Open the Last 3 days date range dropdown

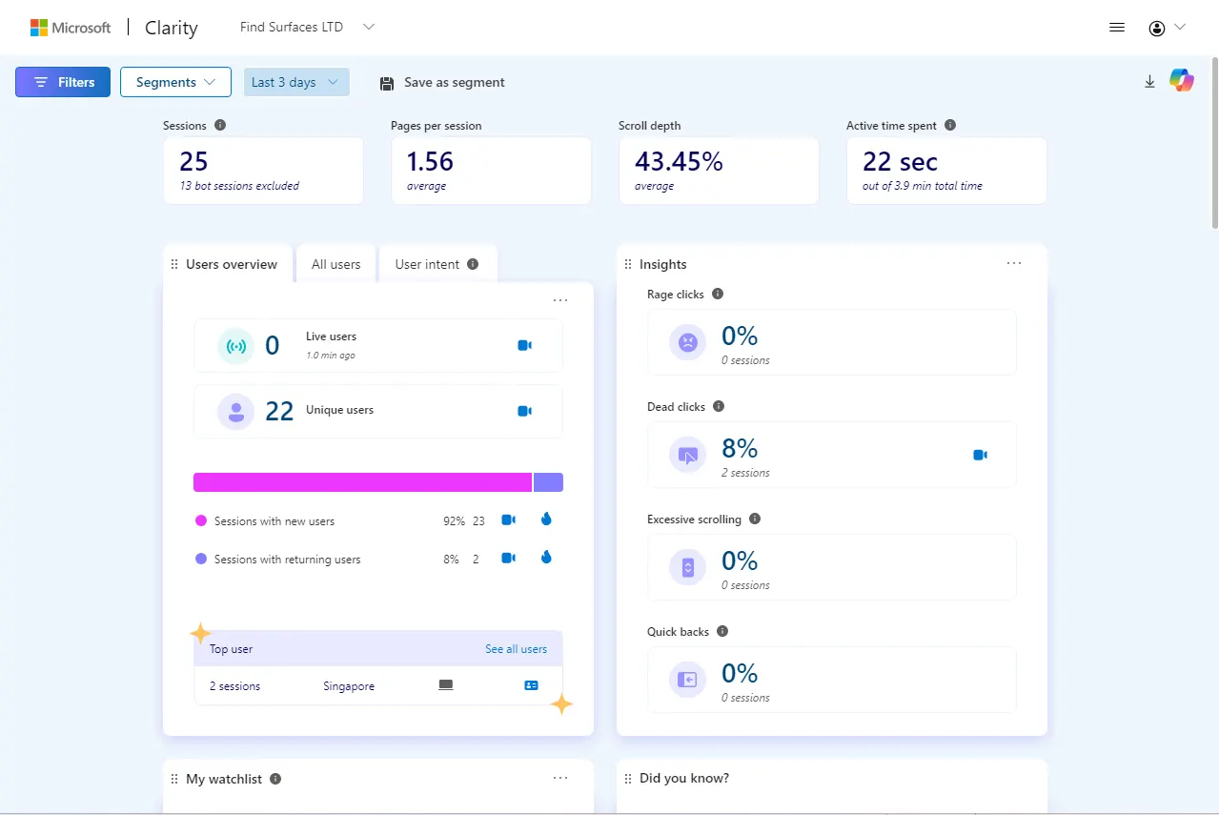(x=296, y=82)
